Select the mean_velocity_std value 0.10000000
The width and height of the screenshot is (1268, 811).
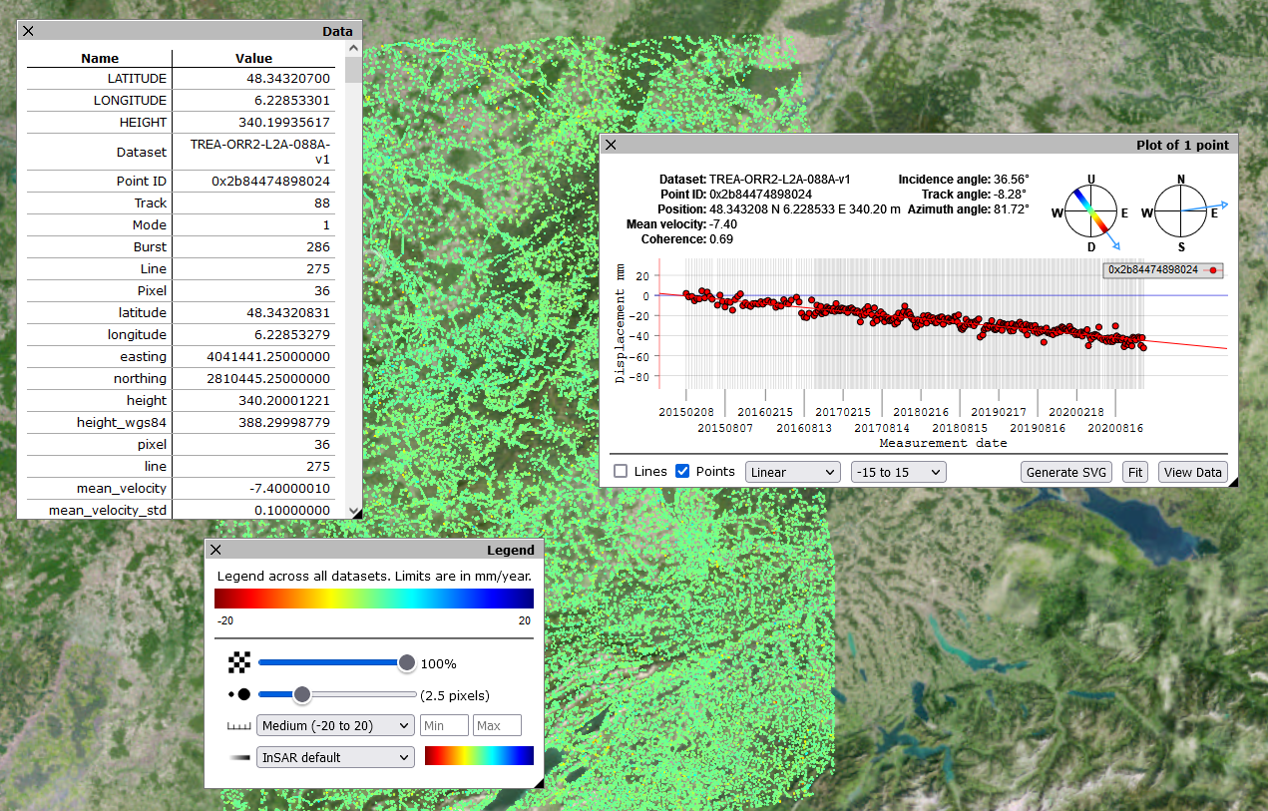(290, 510)
